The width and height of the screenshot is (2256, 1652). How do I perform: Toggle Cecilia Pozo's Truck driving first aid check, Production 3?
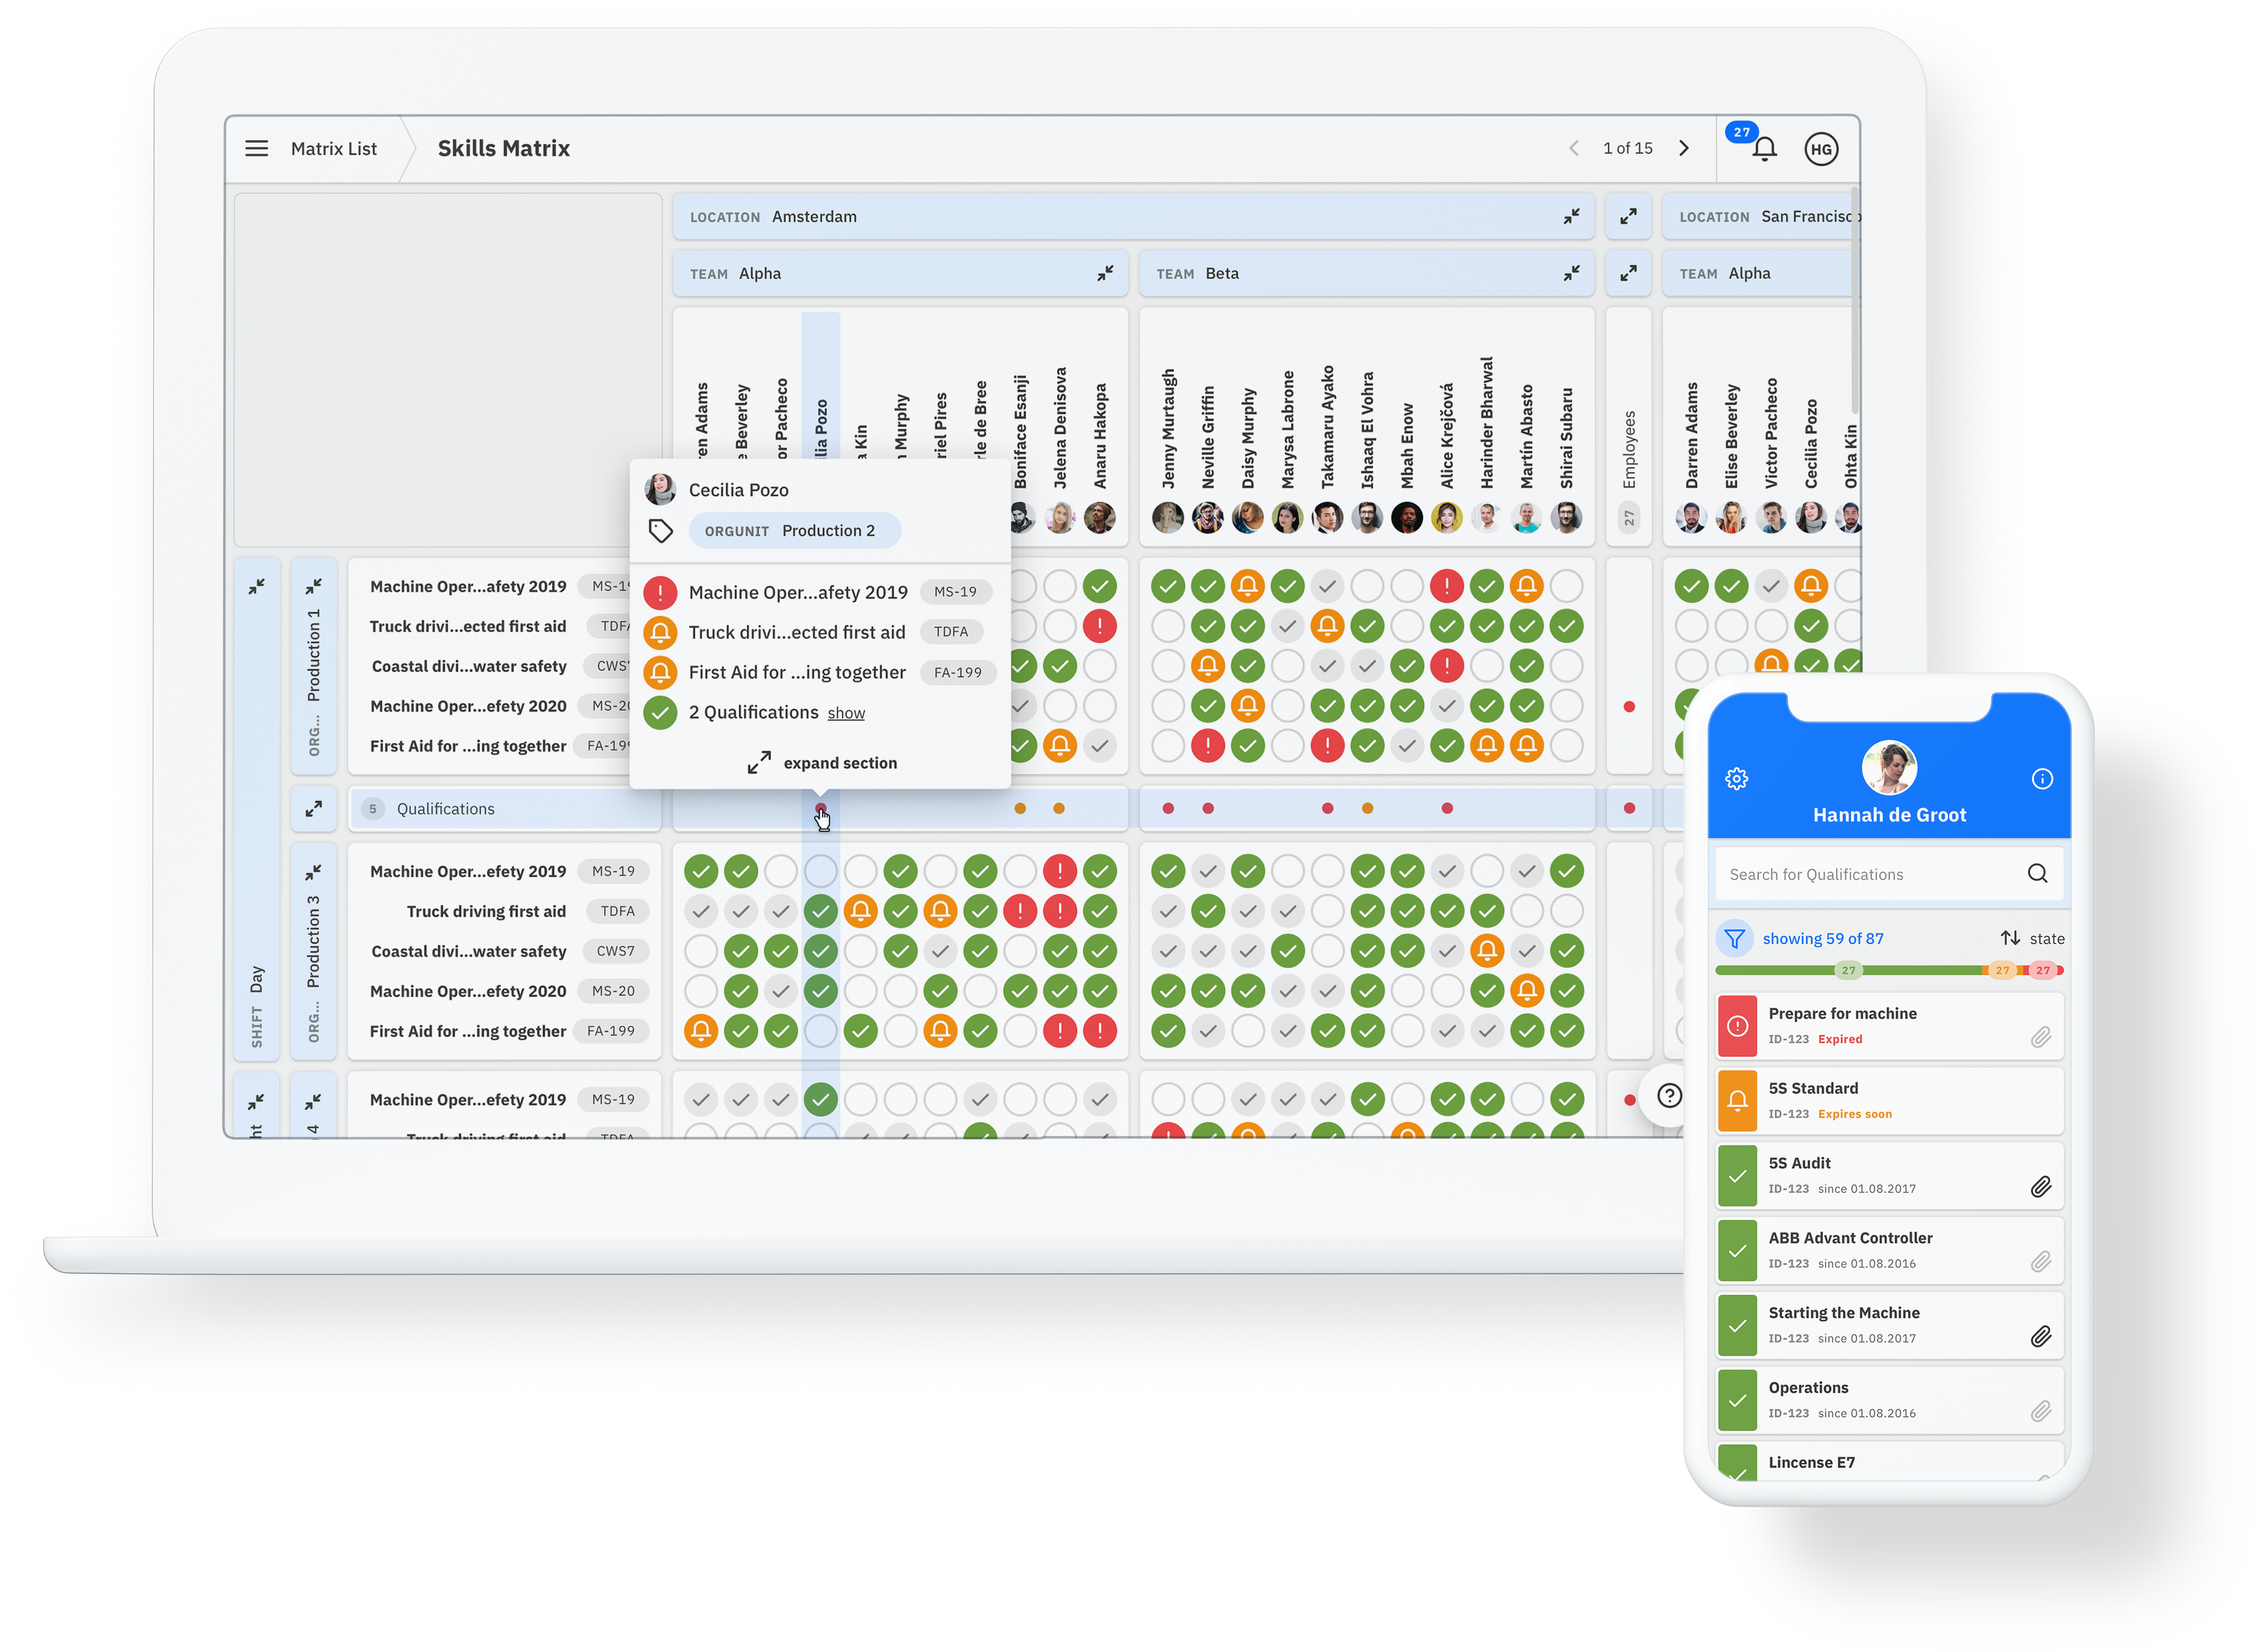820,911
